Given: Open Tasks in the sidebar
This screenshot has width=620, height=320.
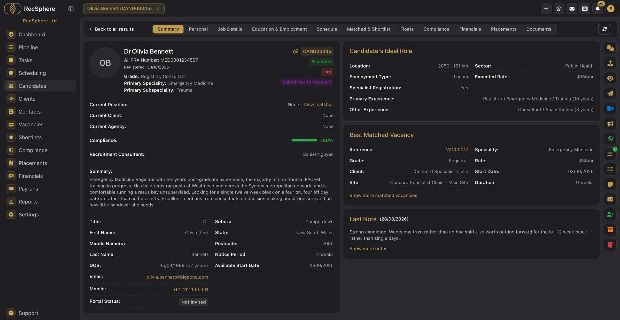Looking at the screenshot, I should click(x=40, y=60).
